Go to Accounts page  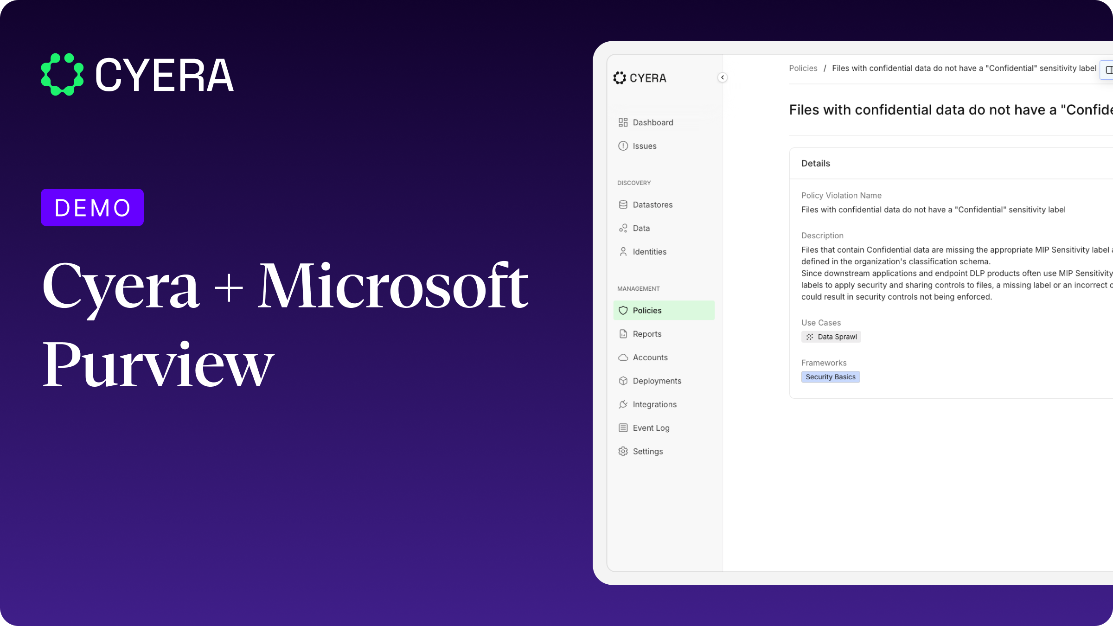[664, 358]
